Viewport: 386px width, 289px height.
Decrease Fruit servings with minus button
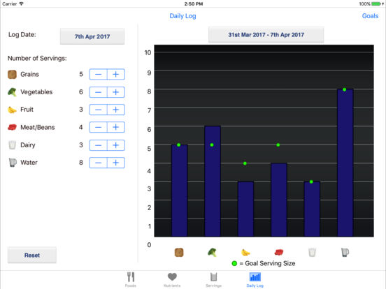coord(98,110)
